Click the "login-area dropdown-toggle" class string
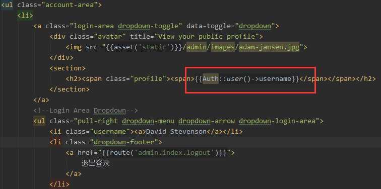381x189 pixels. 126,26
